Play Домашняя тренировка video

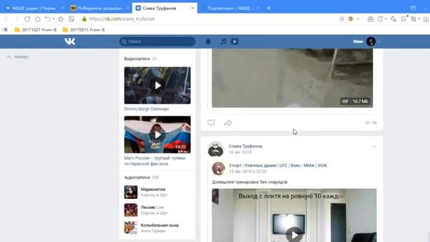click(x=294, y=235)
